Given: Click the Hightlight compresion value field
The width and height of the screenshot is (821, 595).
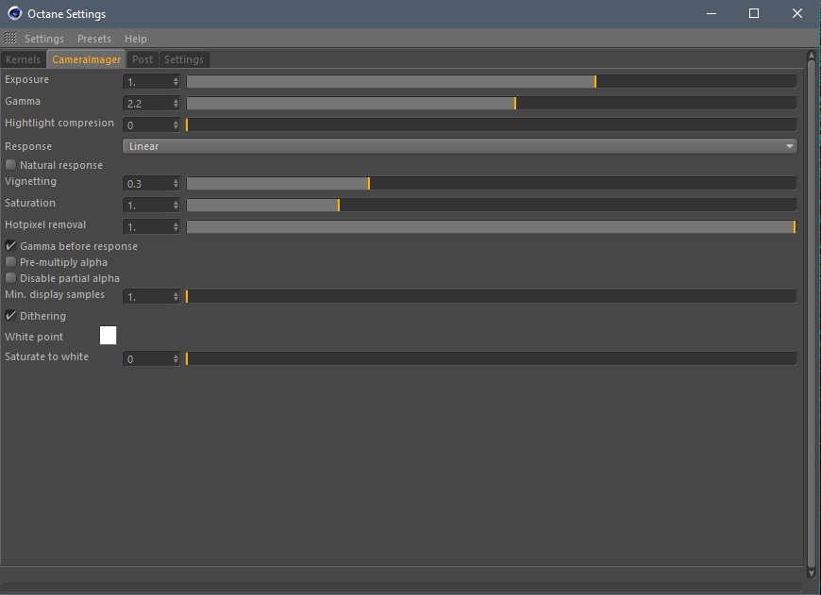Looking at the screenshot, I should 147,125.
